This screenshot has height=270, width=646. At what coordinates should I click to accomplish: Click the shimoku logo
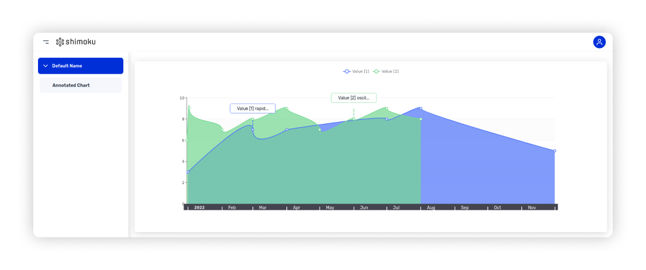[x=76, y=42]
